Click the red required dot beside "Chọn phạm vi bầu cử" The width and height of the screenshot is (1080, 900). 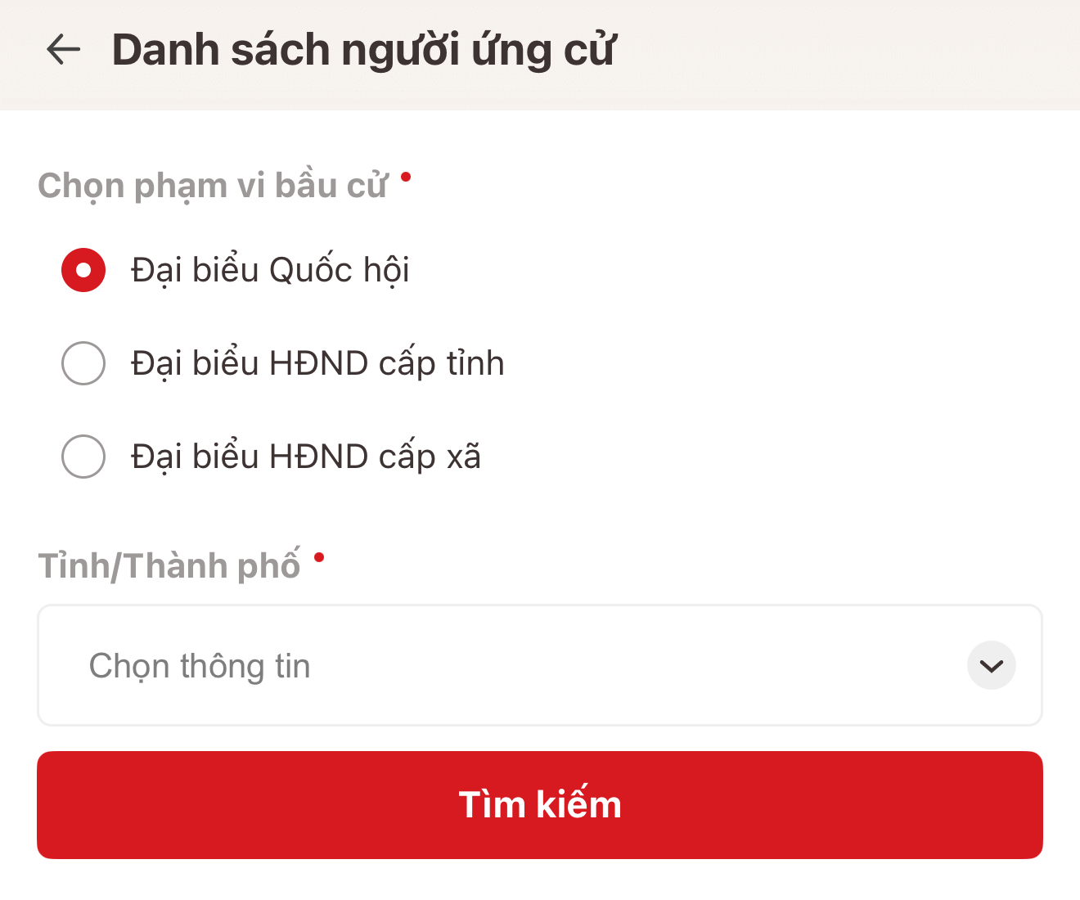coord(406,177)
